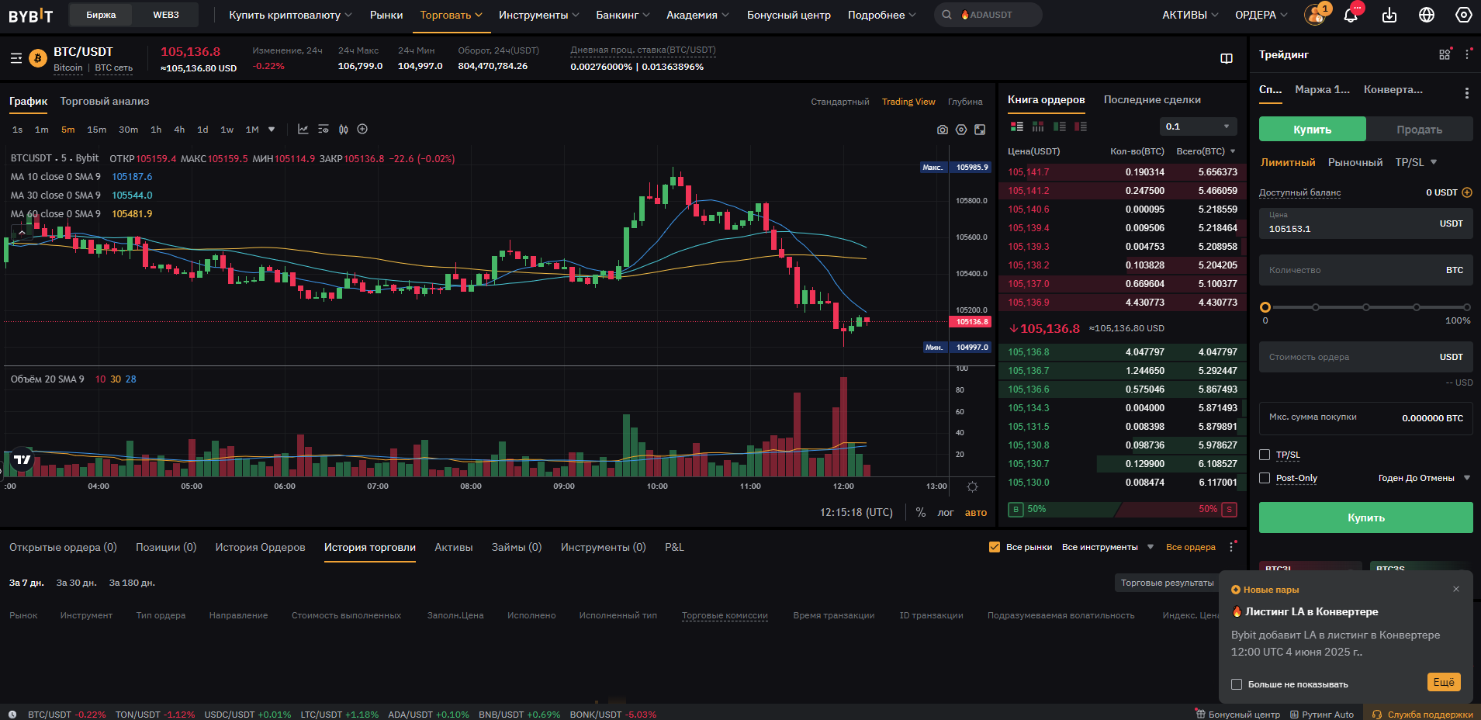Screen dimensions: 1481x720
Task: Check the Больше не показывать box
Action: coord(1237,684)
